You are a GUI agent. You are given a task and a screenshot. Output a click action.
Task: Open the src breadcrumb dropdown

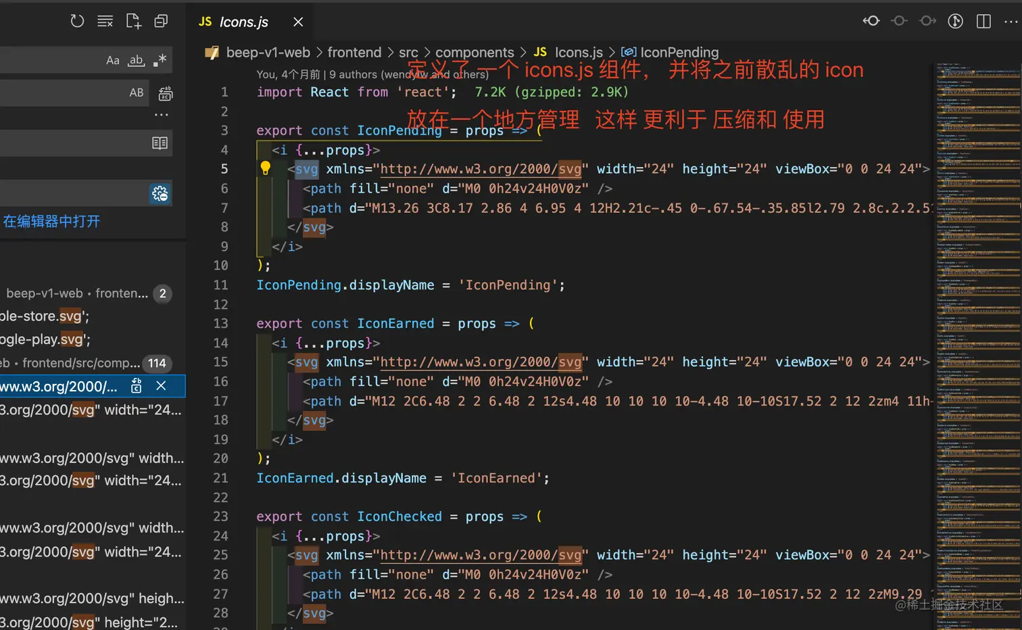pyautogui.click(x=408, y=52)
